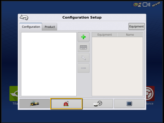Edit configuration using the wrench icon button
The image size is (164, 123).
click(84, 58)
